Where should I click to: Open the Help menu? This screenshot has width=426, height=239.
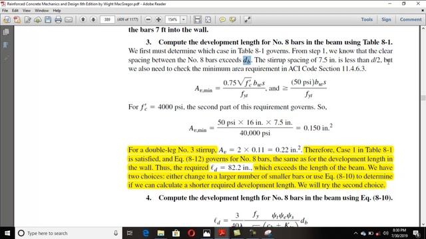pyautogui.click(x=57, y=11)
